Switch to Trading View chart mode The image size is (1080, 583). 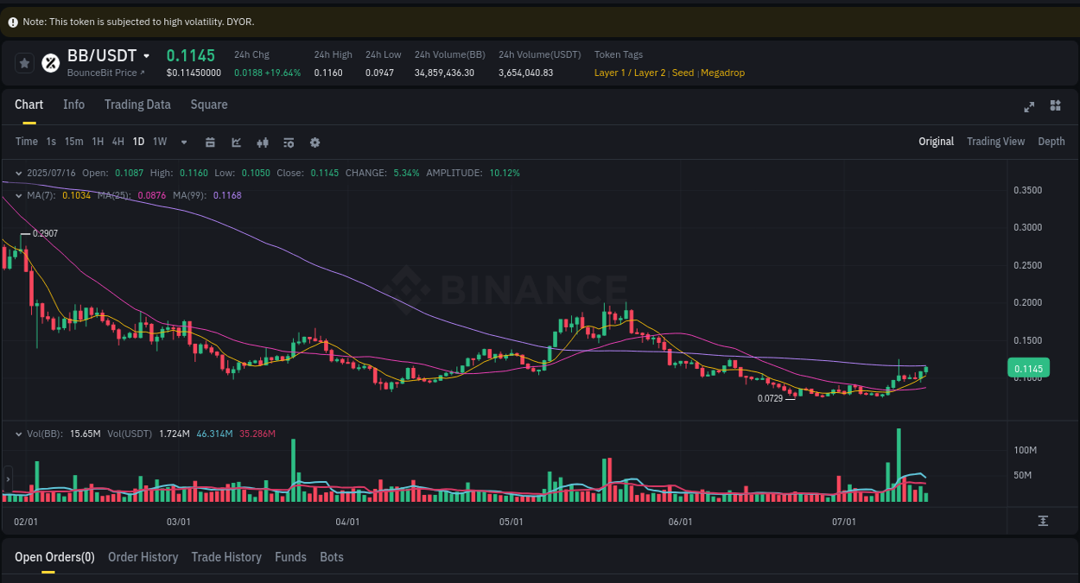click(995, 141)
